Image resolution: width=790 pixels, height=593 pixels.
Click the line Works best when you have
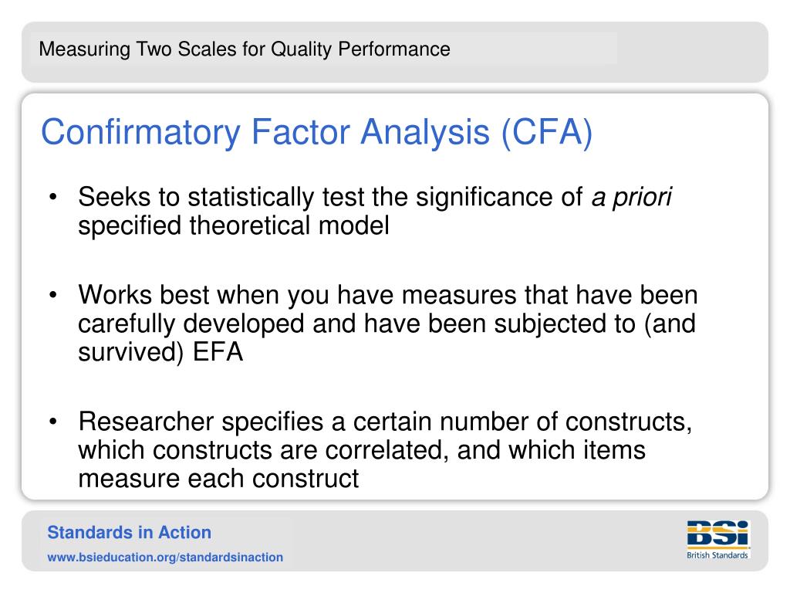click(x=236, y=295)
